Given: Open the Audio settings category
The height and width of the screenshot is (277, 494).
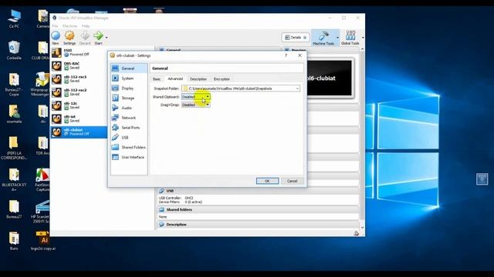Looking at the screenshot, I should (x=129, y=108).
